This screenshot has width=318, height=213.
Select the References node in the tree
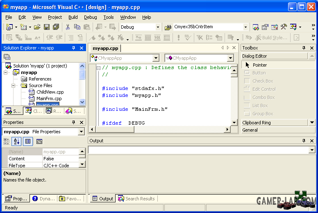(x=40, y=79)
